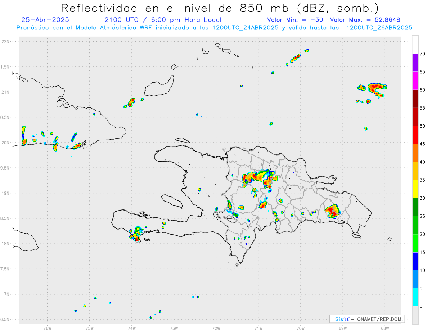Click the 'Valor Min. = -30' text
Viewport: 432px width, 333px height.
(x=296, y=20)
